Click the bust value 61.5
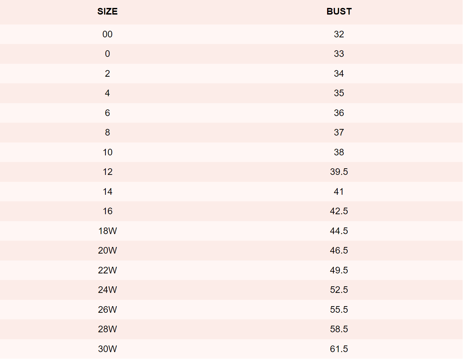This screenshot has width=465, height=363. (339, 349)
